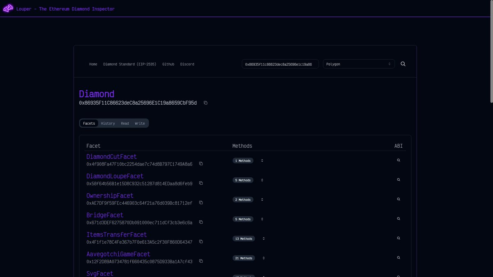This screenshot has width=493, height=277.
Task: Go to the Home nav link
Action: (x=93, y=64)
